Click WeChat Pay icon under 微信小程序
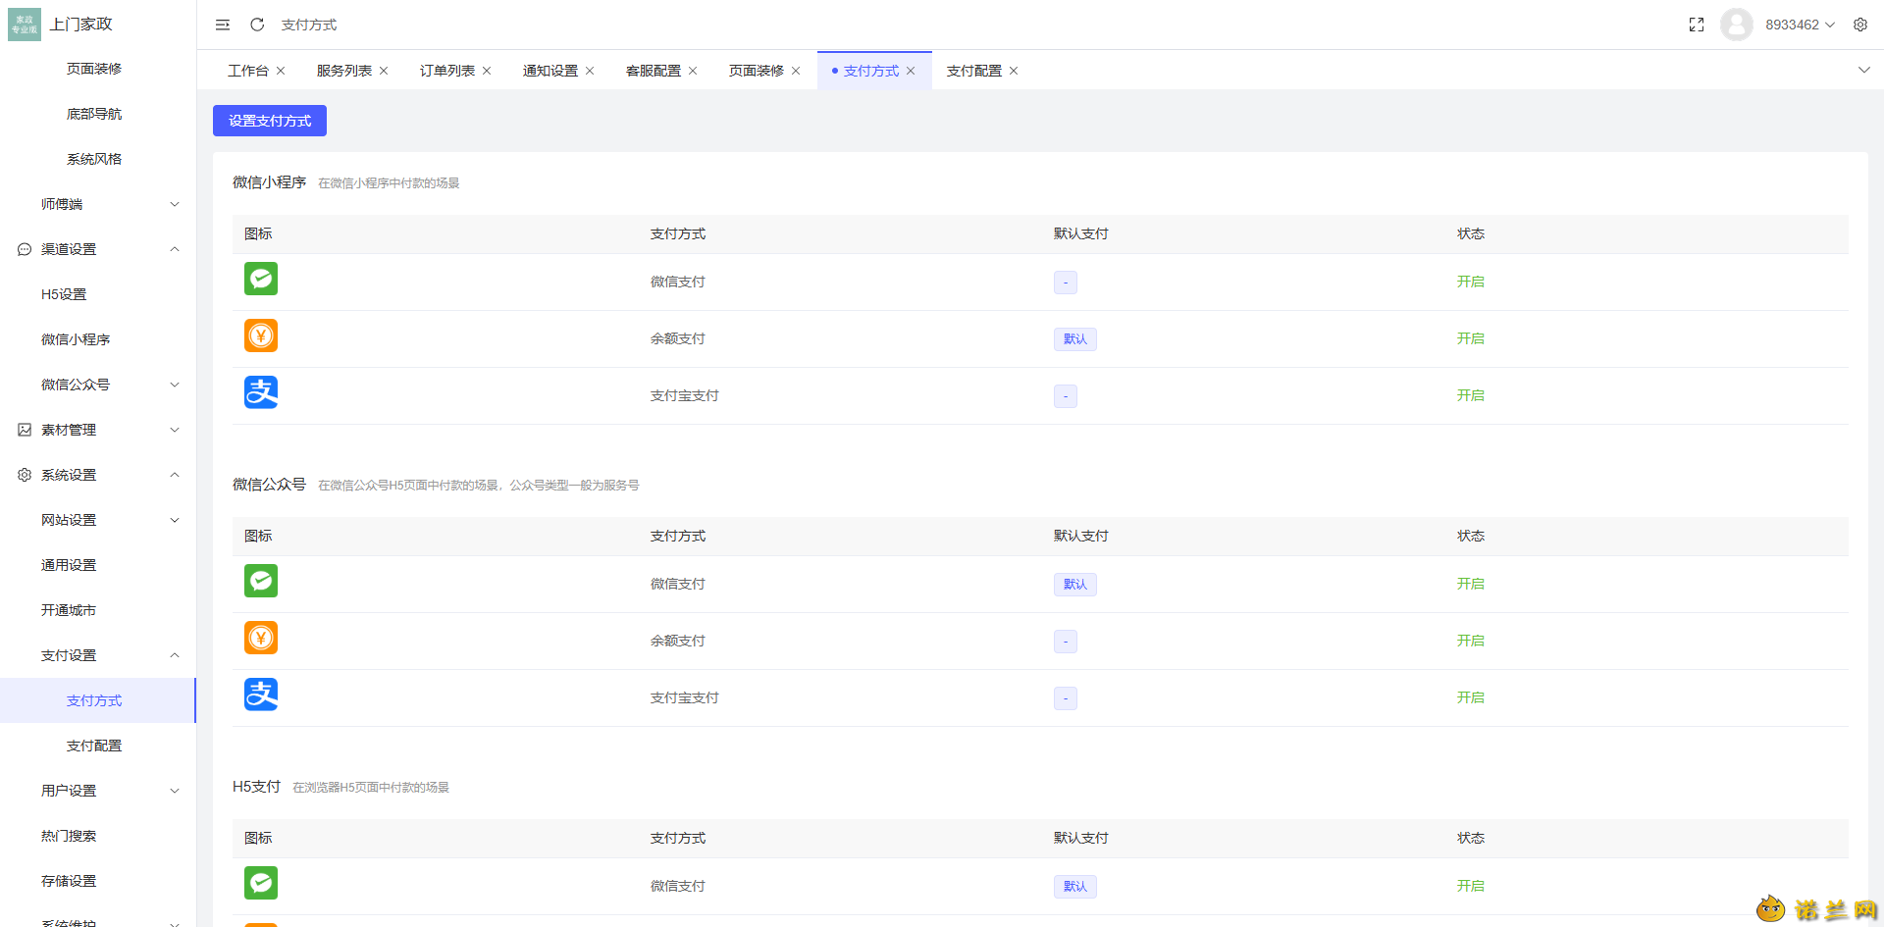The image size is (1884, 927). 261,279
